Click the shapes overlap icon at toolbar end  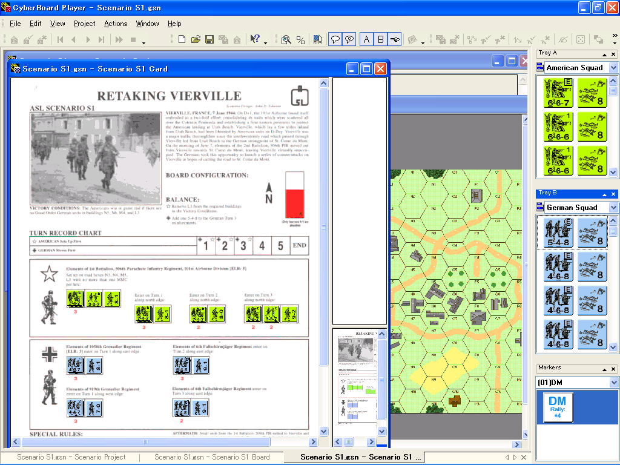tap(598, 39)
